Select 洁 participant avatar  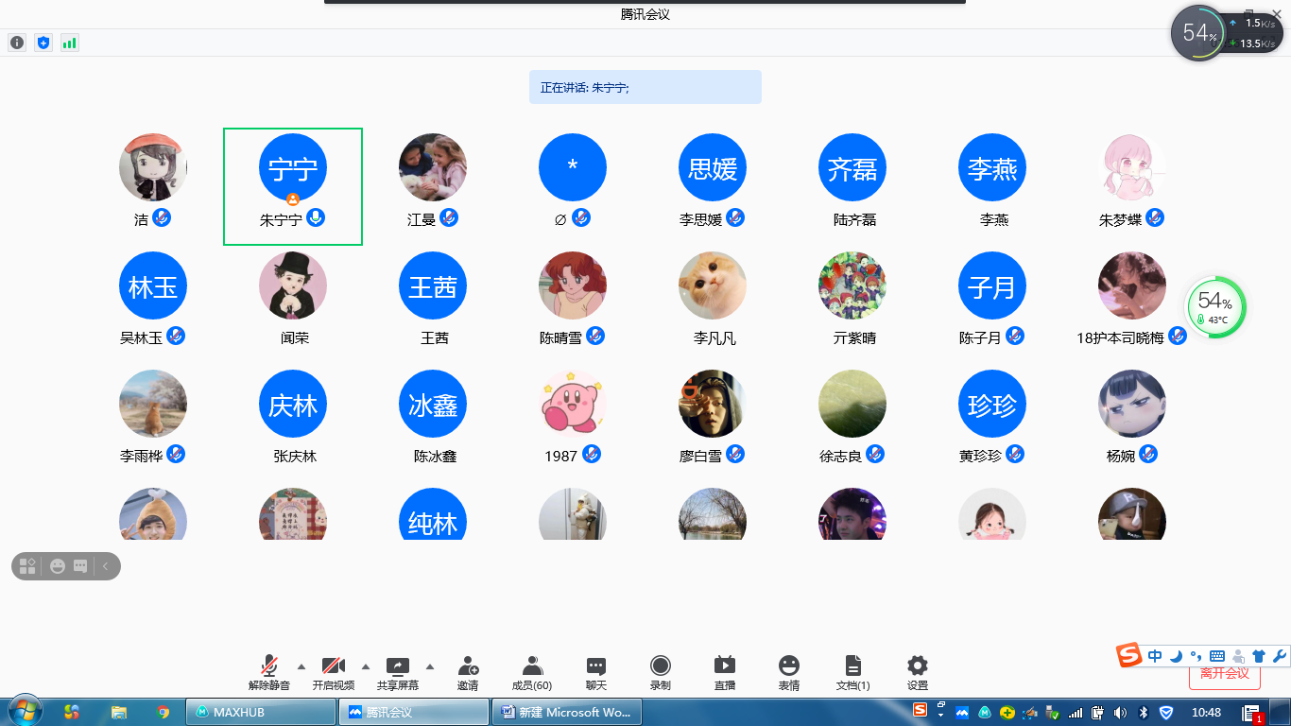coord(153,167)
